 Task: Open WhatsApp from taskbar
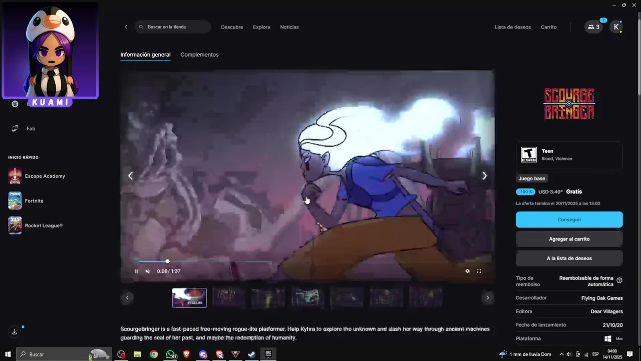[x=171, y=354]
